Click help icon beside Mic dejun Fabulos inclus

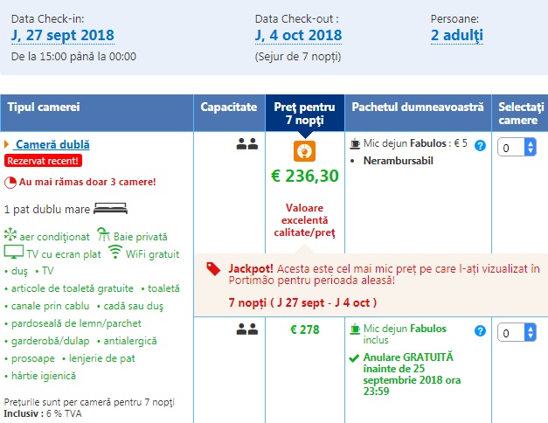(x=480, y=330)
